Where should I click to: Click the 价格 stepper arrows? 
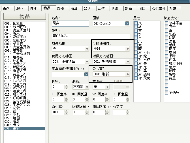(x=66, y=87)
